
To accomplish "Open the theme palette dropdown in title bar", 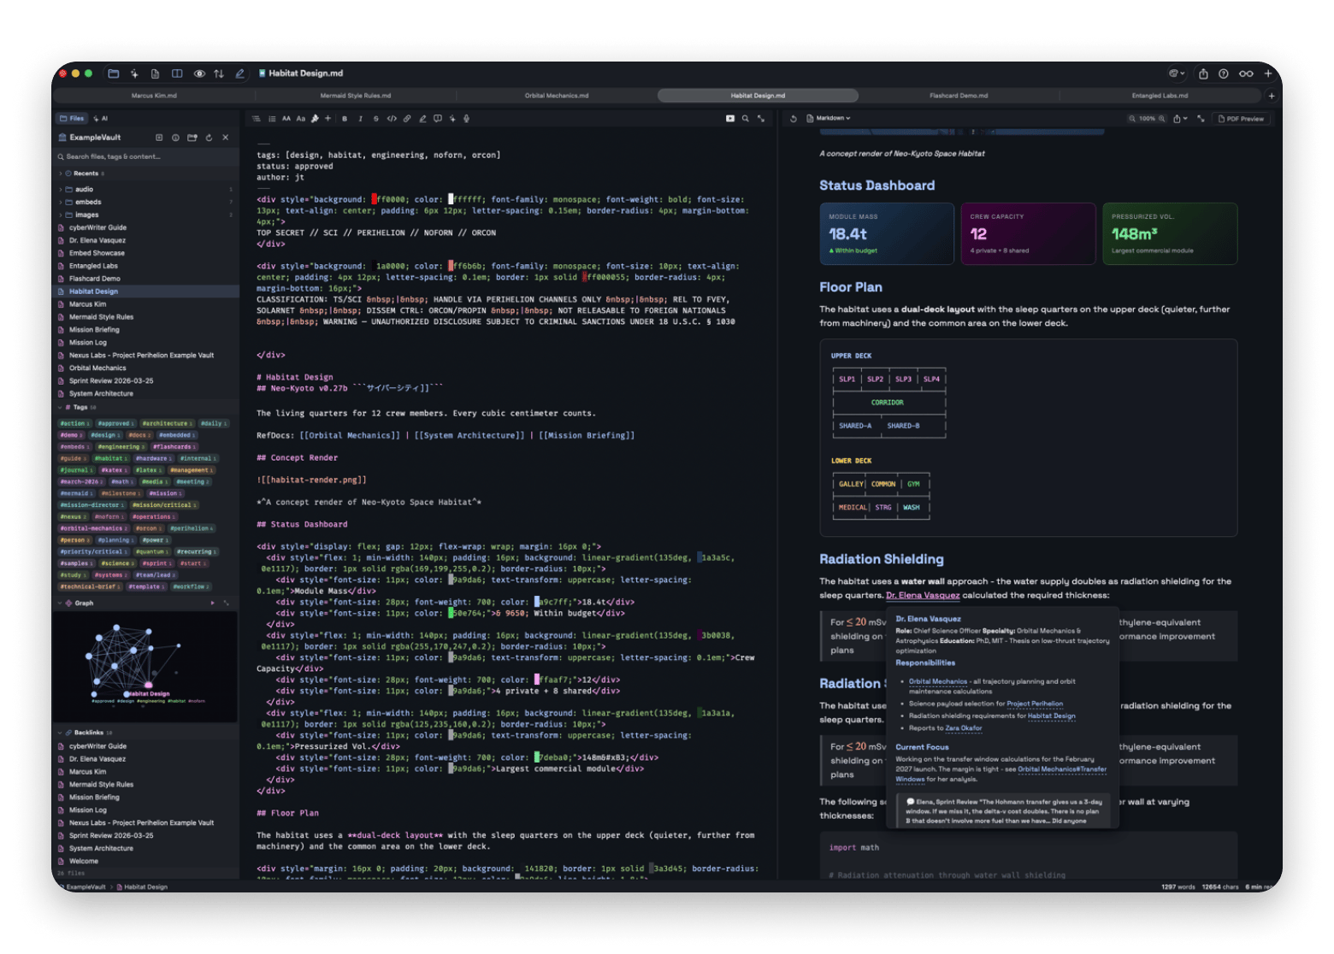I will 1178,74.
